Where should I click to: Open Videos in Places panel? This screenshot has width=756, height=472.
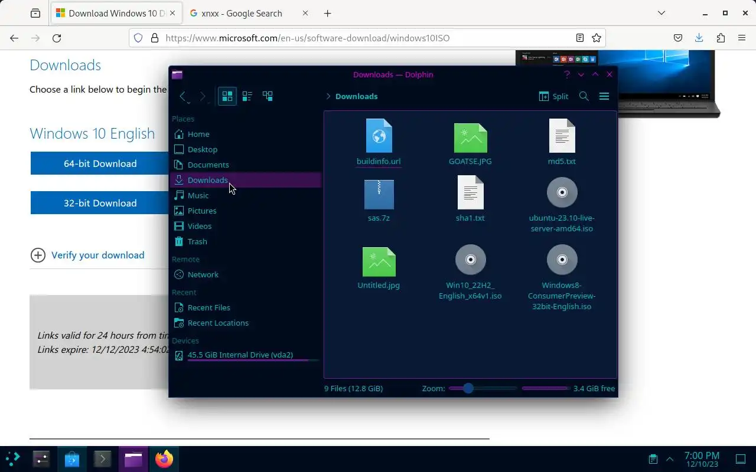(x=245, y=226)
